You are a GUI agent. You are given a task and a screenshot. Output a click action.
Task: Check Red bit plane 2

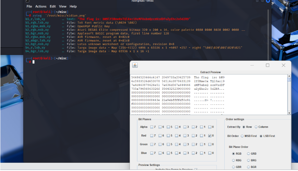point(193,136)
